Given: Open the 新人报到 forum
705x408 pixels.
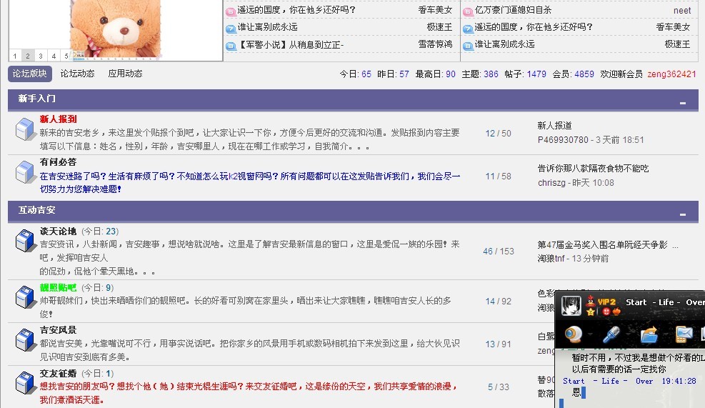Looking at the screenshot, I should click(59, 119).
